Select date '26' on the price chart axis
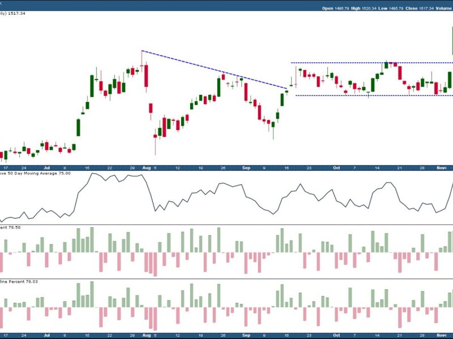This screenshot has height=339, width=453. click(x=223, y=168)
